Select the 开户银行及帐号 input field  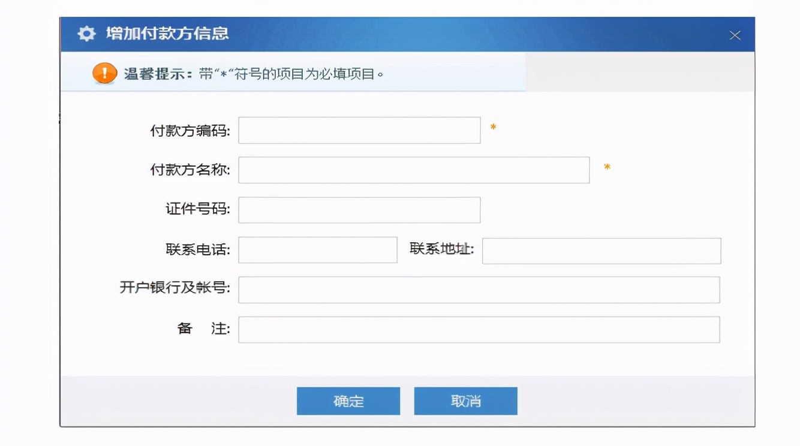pyautogui.click(x=479, y=290)
